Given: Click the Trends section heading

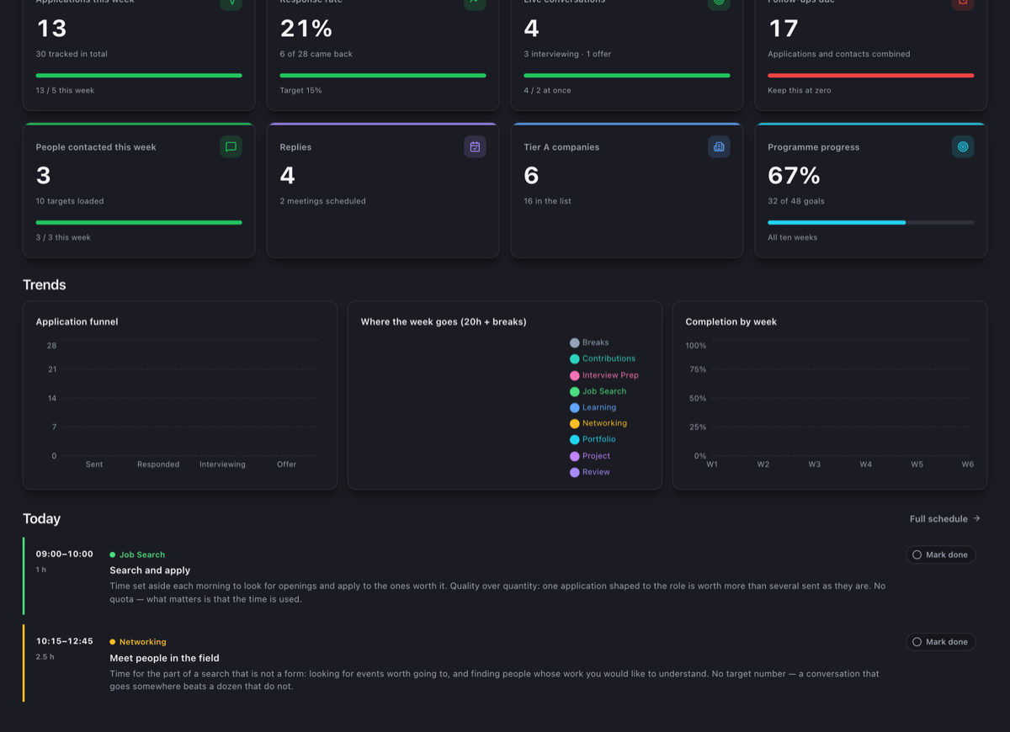Looking at the screenshot, I should coord(45,284).
